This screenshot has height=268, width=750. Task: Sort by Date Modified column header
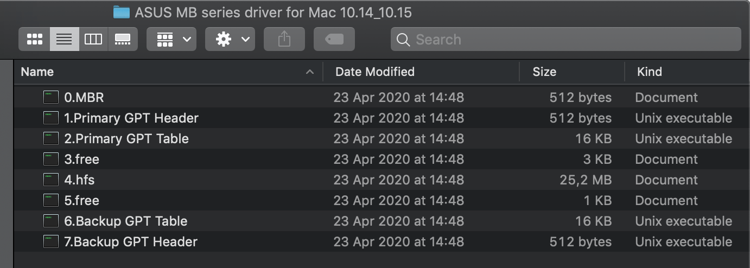[x=375, y=72]
